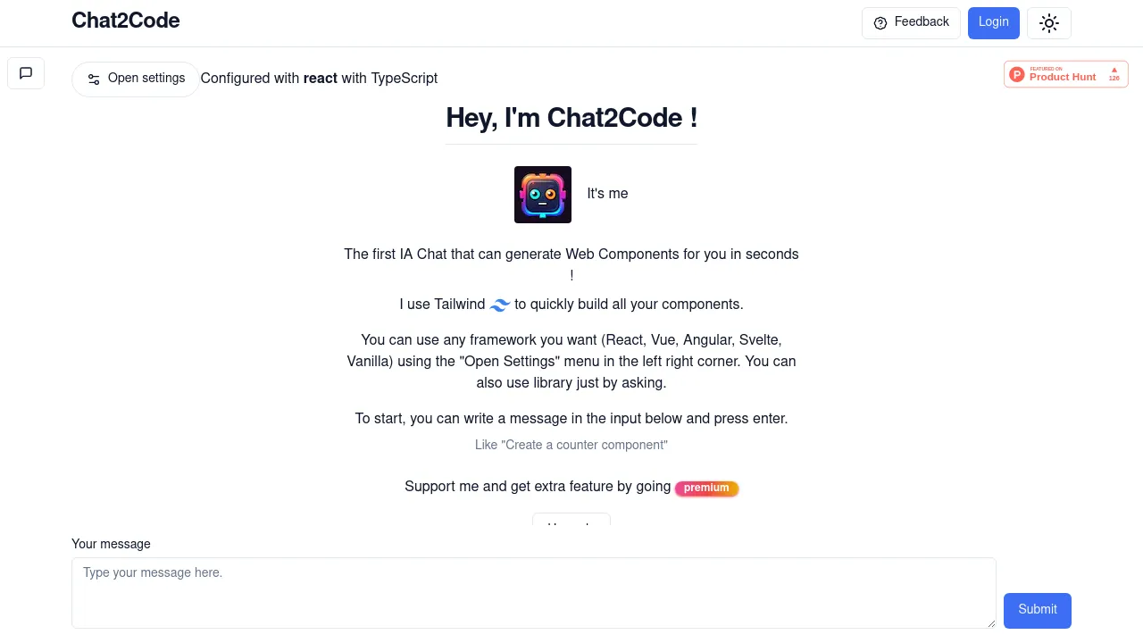Click the sliders icon on the Open settings button

click(94, 79)
